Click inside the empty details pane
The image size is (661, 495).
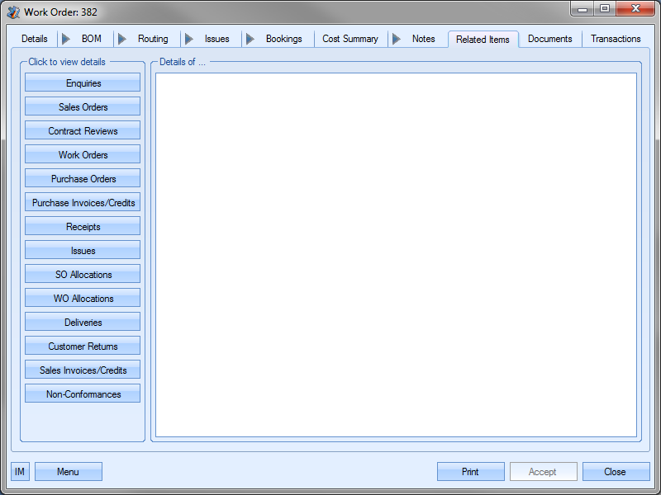pyautogui.click(x=396, y=254)
